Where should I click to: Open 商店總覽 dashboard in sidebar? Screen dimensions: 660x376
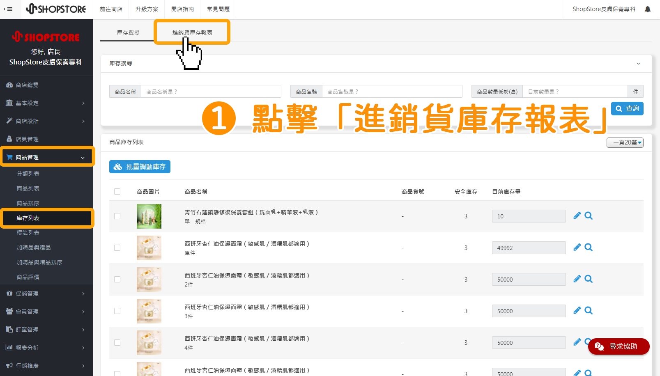pos(46,85)
